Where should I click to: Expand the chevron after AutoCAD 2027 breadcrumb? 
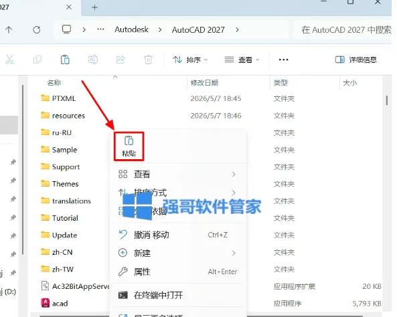[237, 30]
